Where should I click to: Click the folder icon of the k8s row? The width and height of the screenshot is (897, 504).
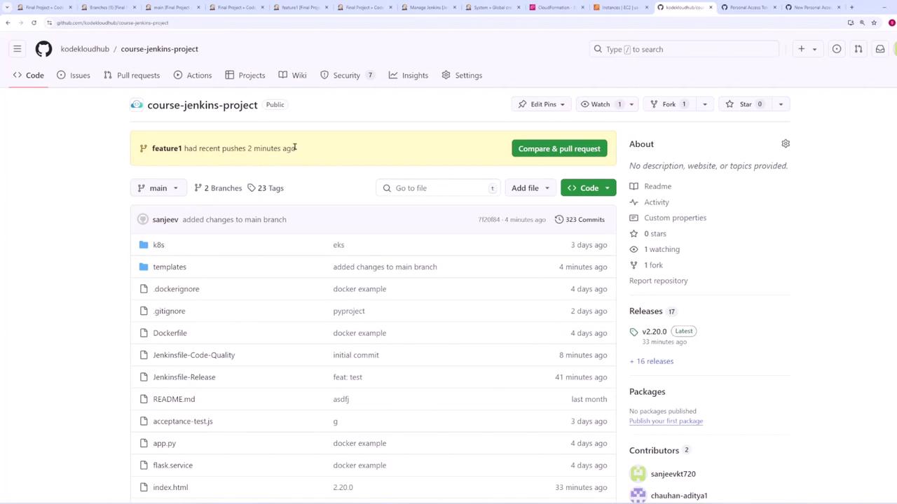144,245
